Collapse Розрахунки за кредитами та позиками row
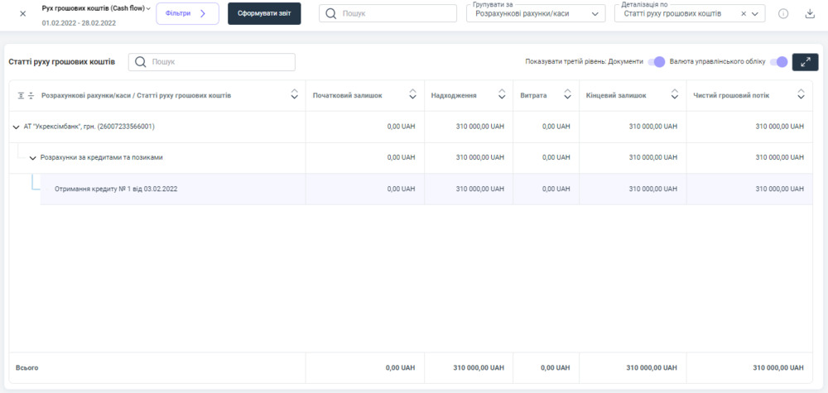828x393 pixels. (x=32, y=158)
